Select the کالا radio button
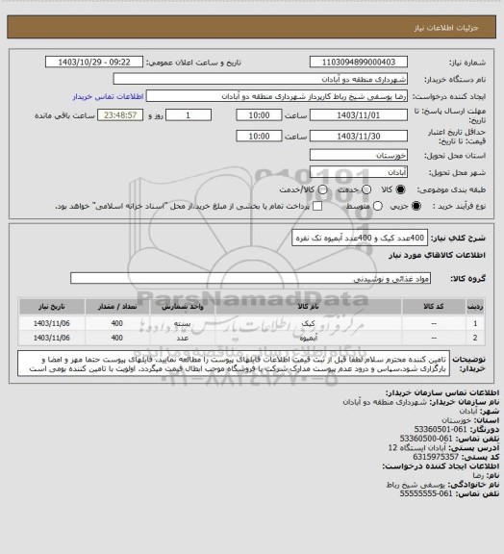This screenshot has width=504, height=554. coord(400,189)
